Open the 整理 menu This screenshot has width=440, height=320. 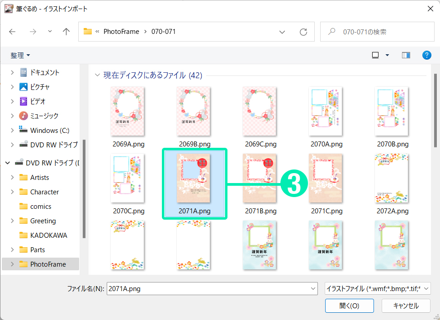[x=20, y=55]
